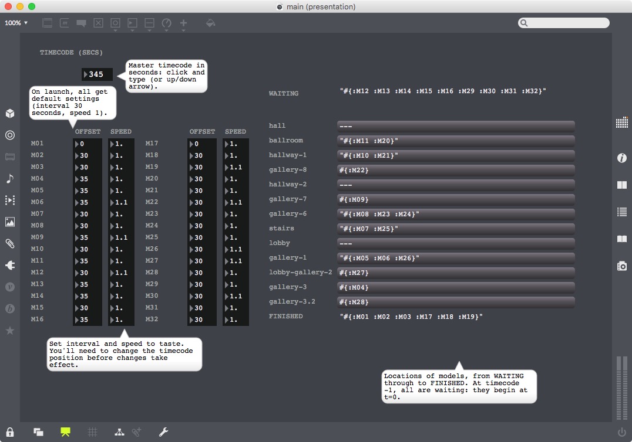Image resolution: width=632 pixels, height=442 pixels.
Task: Click the gallery-1 message box
Action: 456,258
